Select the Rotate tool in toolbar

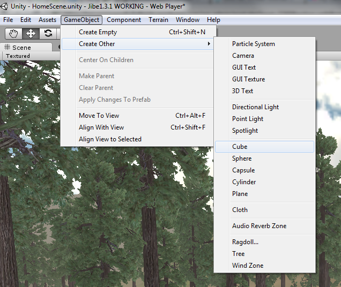[48, 34]
